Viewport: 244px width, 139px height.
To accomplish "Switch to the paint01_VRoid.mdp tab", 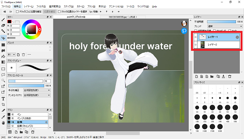I will click(76, 17).
